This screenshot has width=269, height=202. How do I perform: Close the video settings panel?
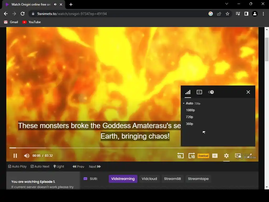(x=248, y=92)
